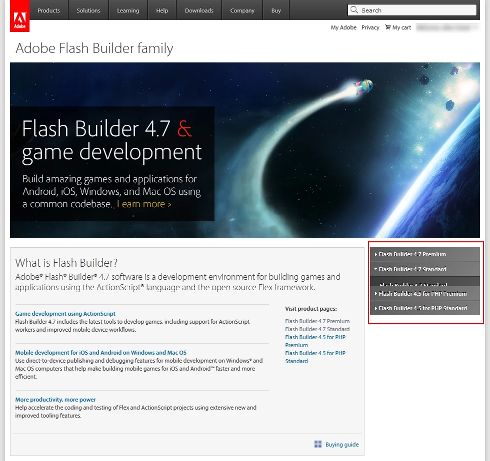Image resolution: width=490 pixels, height=461 pixels.
Task: Open the Buying guide link
Action: click(342, 445)
